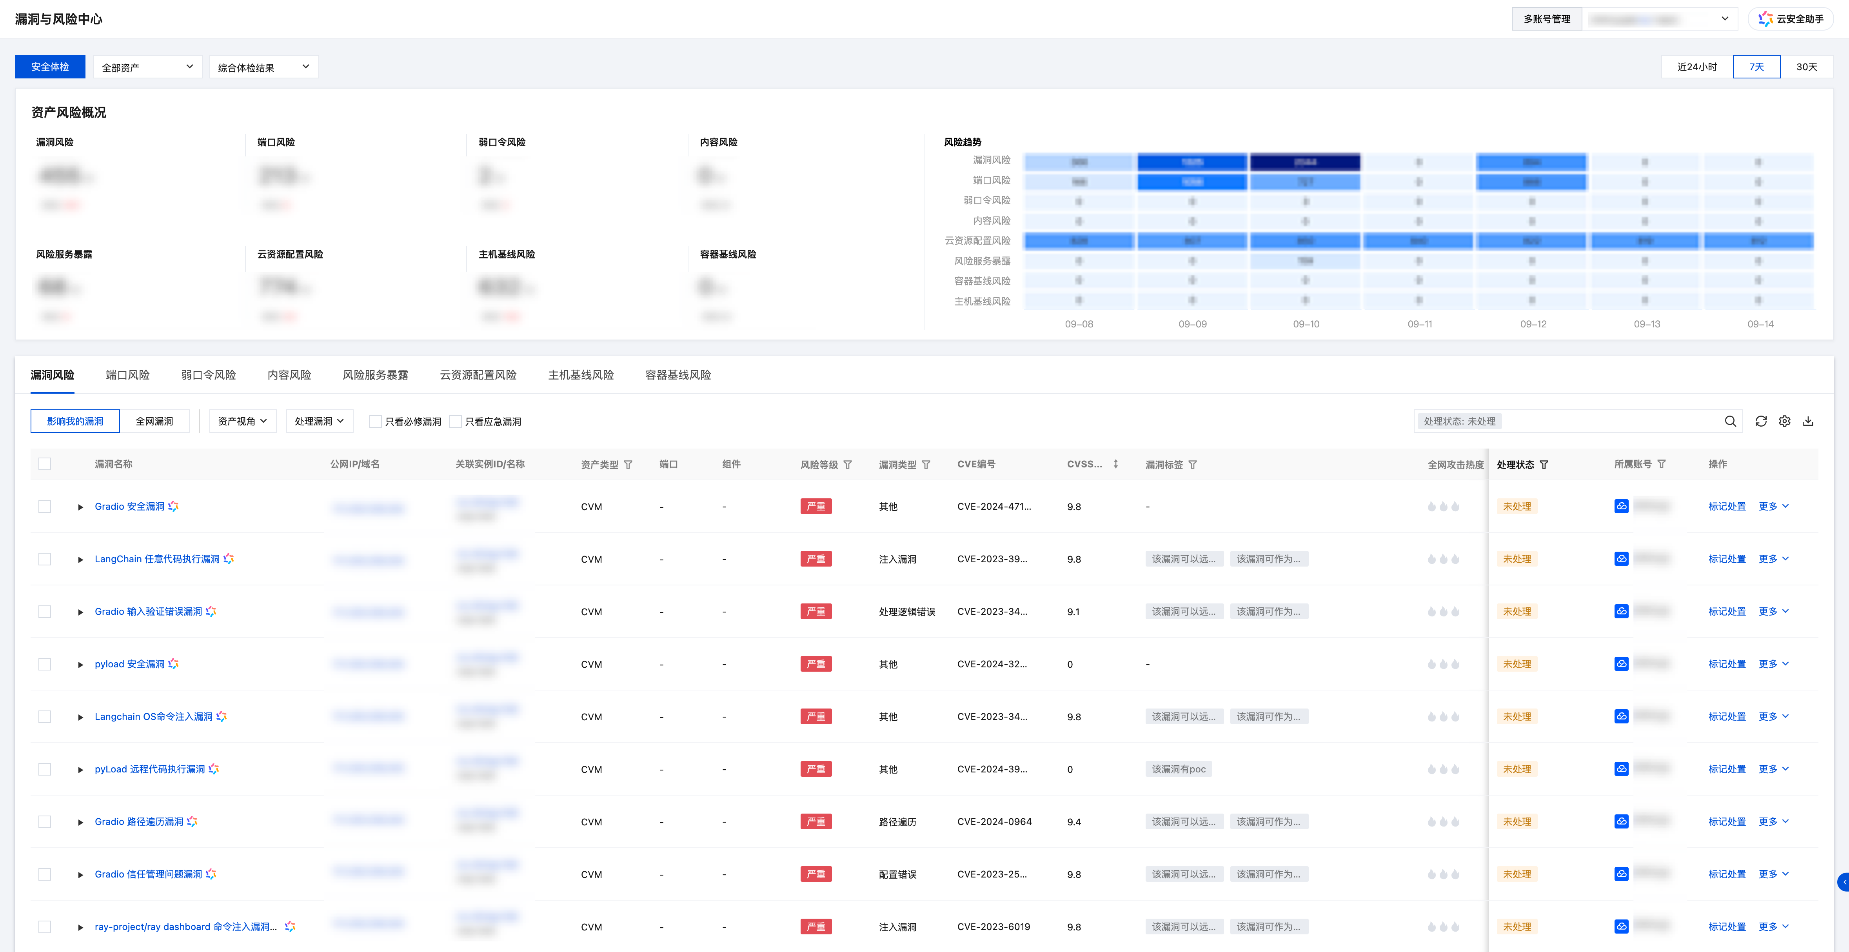Click the 安全体检 button
The image size is (1849, 952).
tap(49, 67)
